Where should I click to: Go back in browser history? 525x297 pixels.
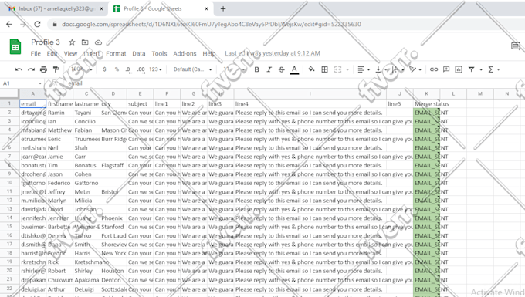point(9,24)
